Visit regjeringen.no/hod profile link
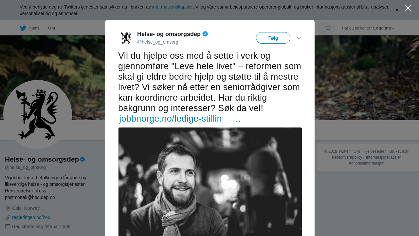The image size is (419, 236). tap(31, 217)
